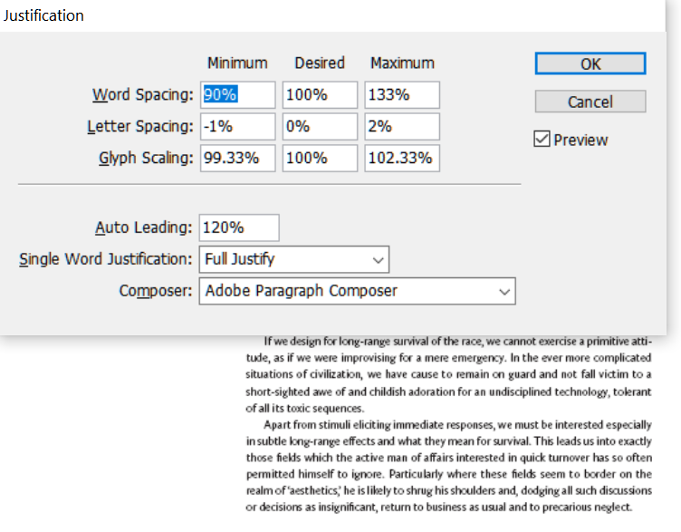Viewport: 681px width, 532px height.
Task: Click the Composer label text
Action: point(156,291)
